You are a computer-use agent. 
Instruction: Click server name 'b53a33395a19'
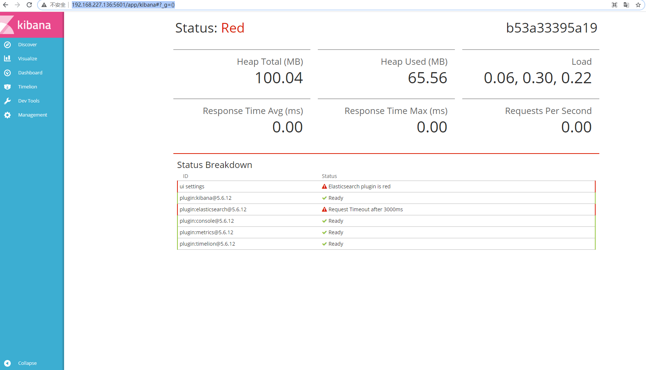pyautogui.click(x=552, y=28)
